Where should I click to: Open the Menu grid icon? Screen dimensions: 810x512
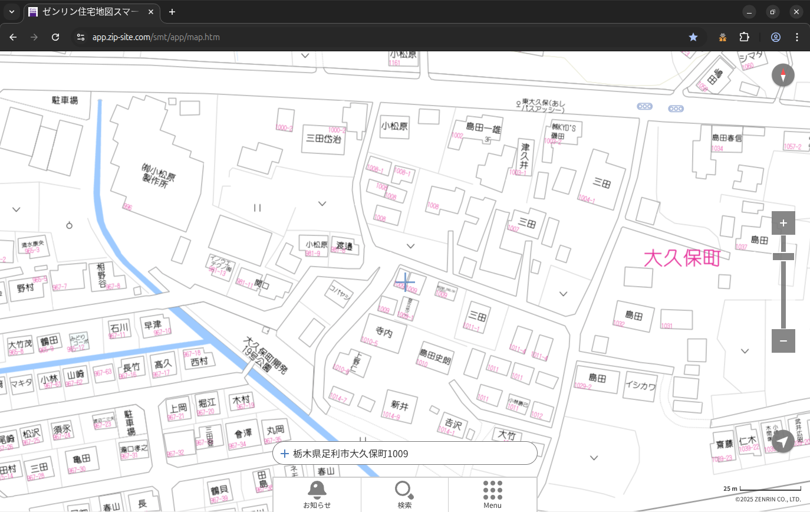pos(492,494)
